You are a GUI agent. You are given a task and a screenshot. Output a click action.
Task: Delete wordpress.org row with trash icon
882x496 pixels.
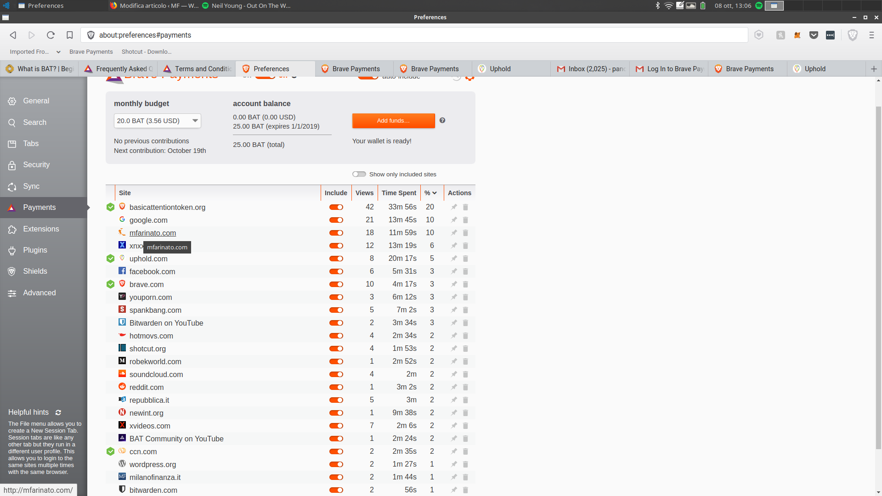coord(465,464)
